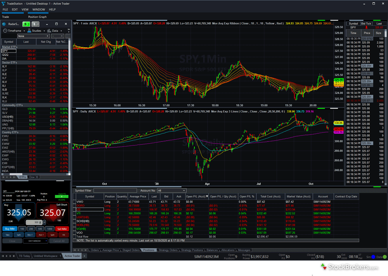
Task: Click the Studies beaker icon
Action: pos(29,31)
